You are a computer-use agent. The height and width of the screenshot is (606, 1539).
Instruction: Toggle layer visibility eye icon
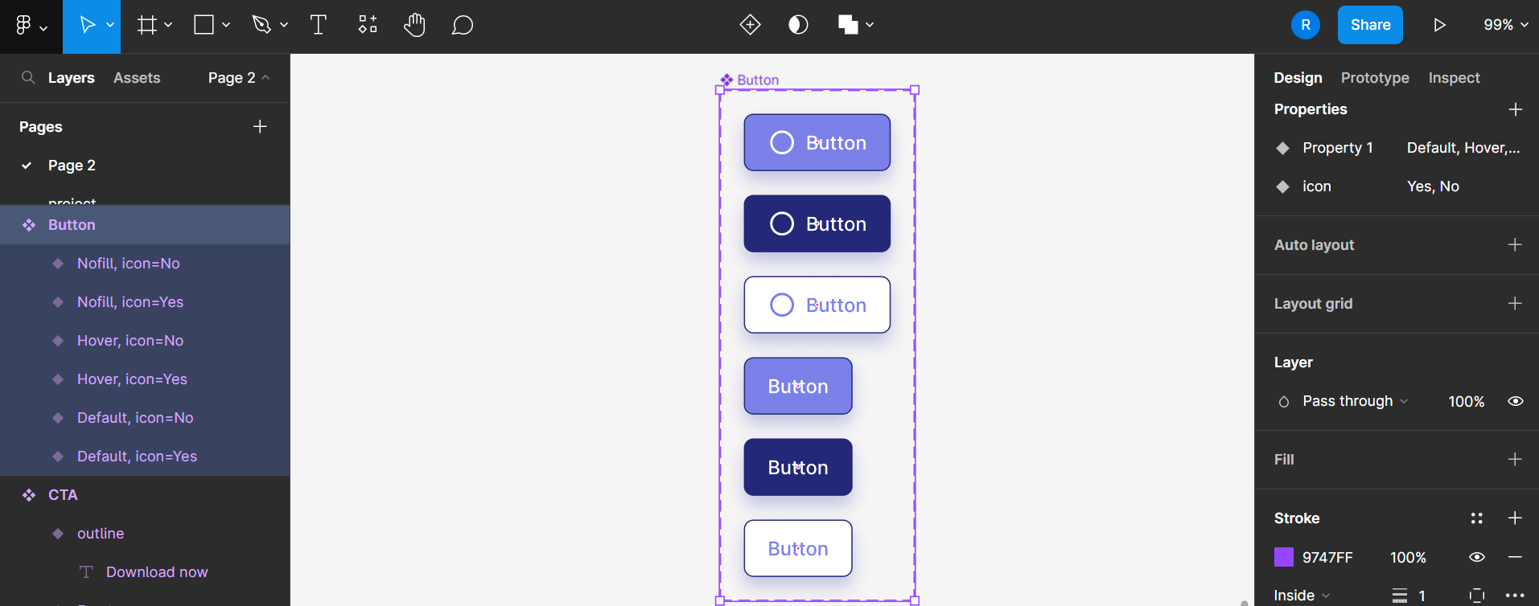point(1515,401)
